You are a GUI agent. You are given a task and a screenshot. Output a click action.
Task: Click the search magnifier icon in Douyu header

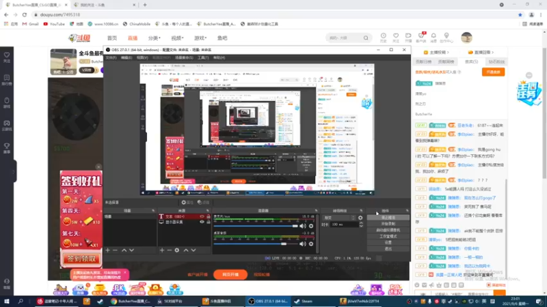(x=366, y=38)
